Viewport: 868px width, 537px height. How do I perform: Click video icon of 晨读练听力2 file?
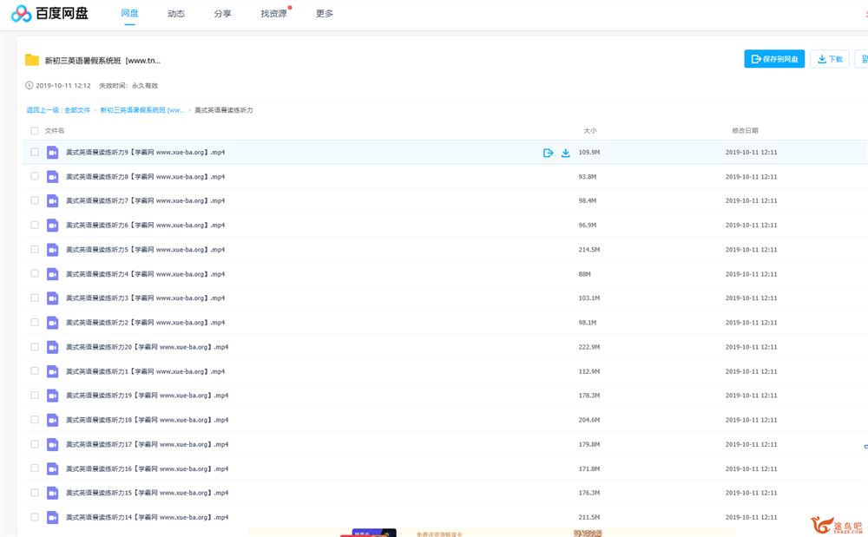pyautogui.click(x=53, y=323)
